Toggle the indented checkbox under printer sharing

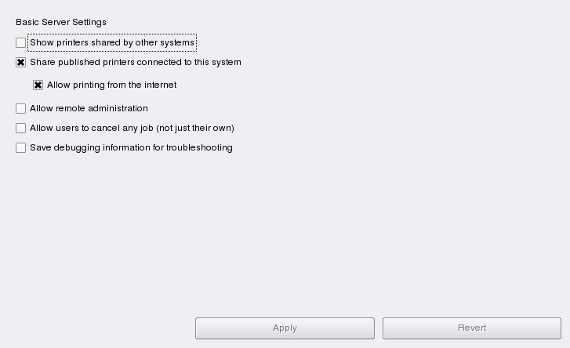[38, 85]
